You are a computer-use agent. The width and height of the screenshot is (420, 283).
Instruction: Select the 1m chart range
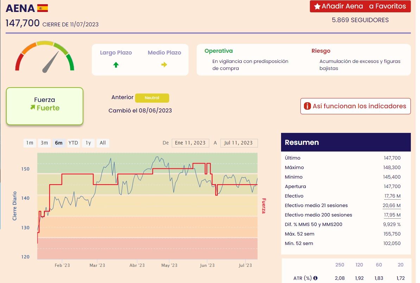click(x=30, y=143)
